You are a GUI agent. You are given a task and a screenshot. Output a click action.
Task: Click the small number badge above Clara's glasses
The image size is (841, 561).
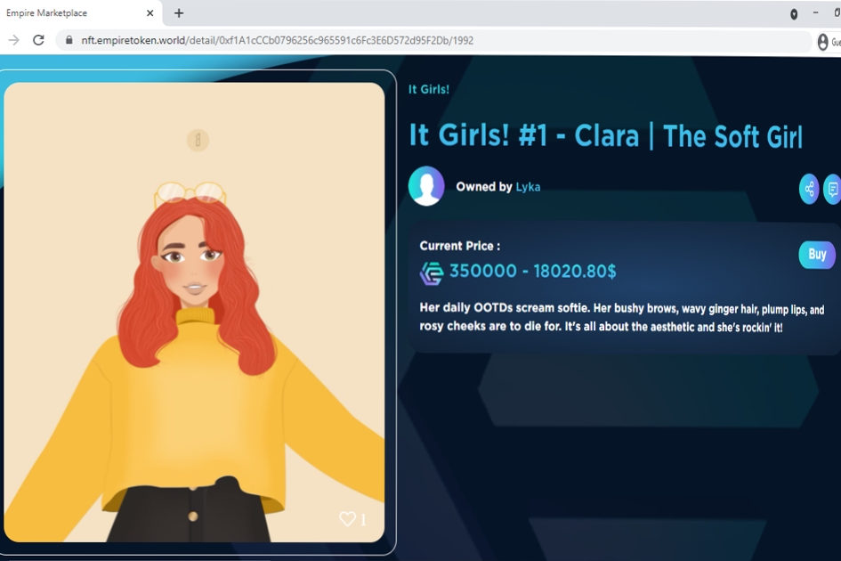(198, 140)
